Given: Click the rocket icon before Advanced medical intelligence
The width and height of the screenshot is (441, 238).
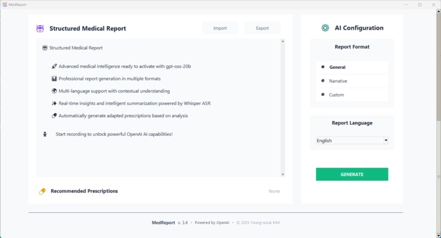Looking at the screenshot, I should tap(54, 66).
